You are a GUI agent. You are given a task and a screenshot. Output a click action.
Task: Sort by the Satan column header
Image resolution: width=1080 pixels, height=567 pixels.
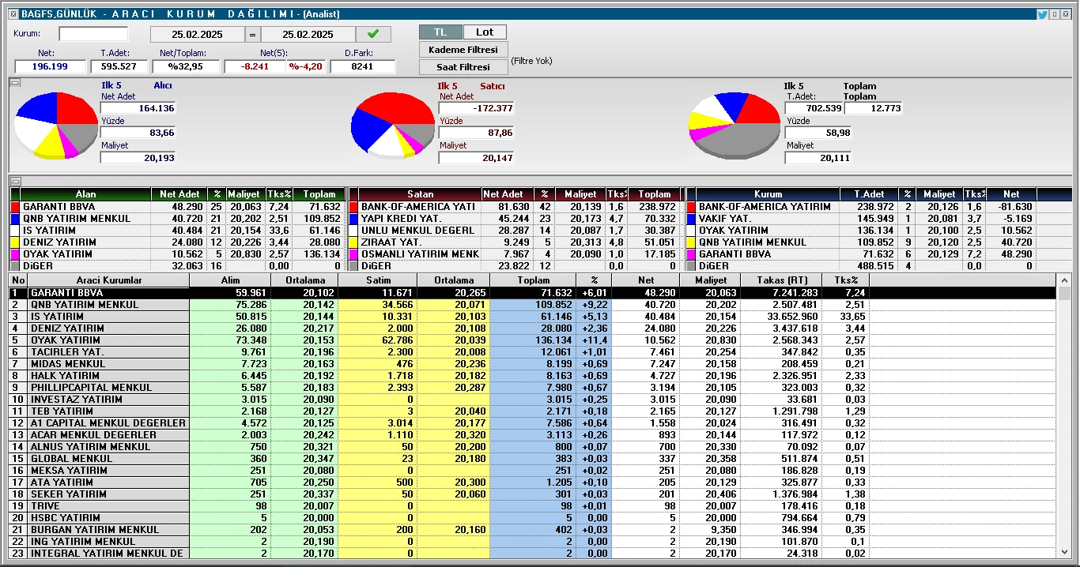tap(421, 194)
